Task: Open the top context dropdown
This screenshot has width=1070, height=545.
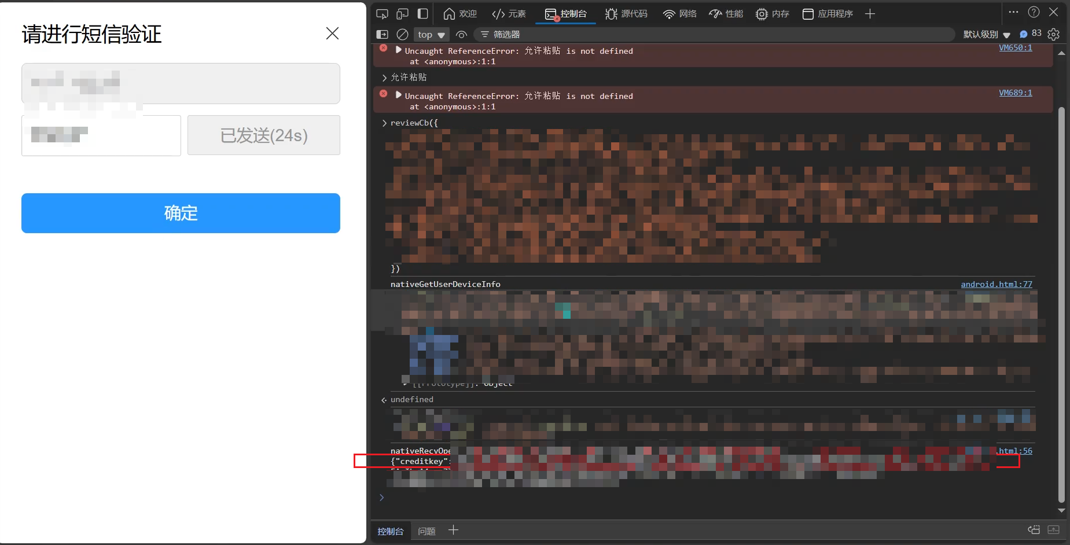Action: [x=431, y=35]
